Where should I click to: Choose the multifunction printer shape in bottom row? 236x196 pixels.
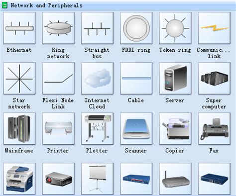tap(19, 179)
